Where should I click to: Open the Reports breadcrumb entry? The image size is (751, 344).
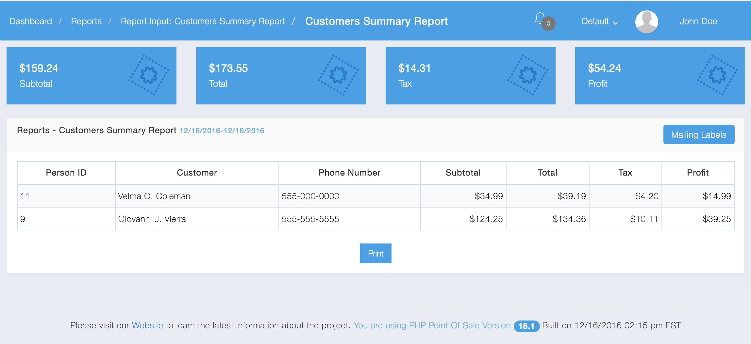87,21
